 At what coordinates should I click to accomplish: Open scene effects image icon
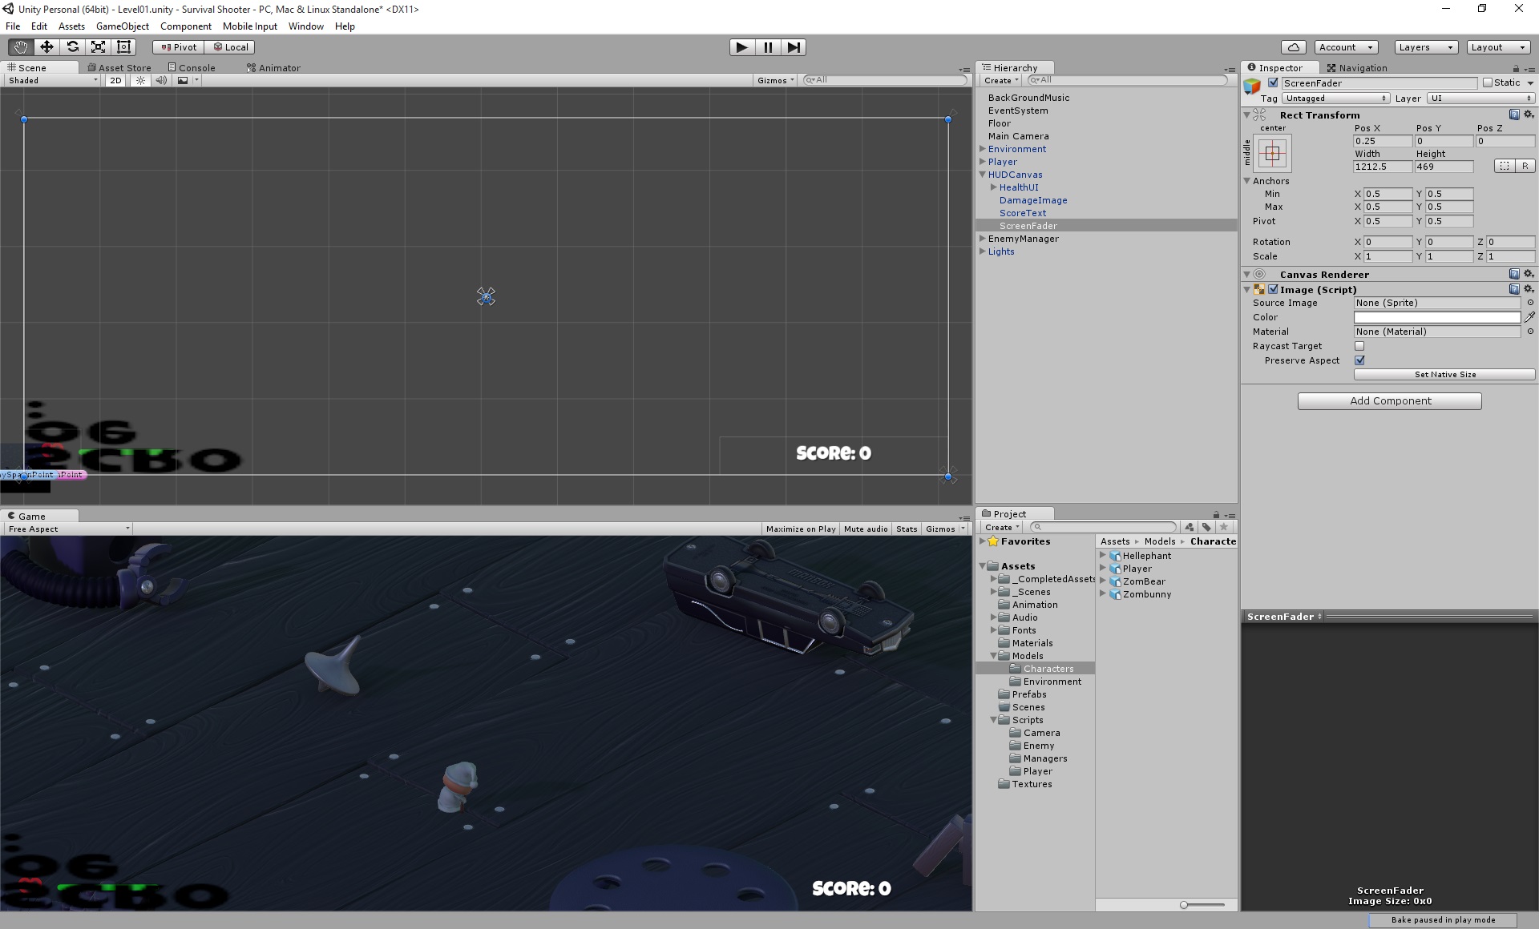(183, 80)
